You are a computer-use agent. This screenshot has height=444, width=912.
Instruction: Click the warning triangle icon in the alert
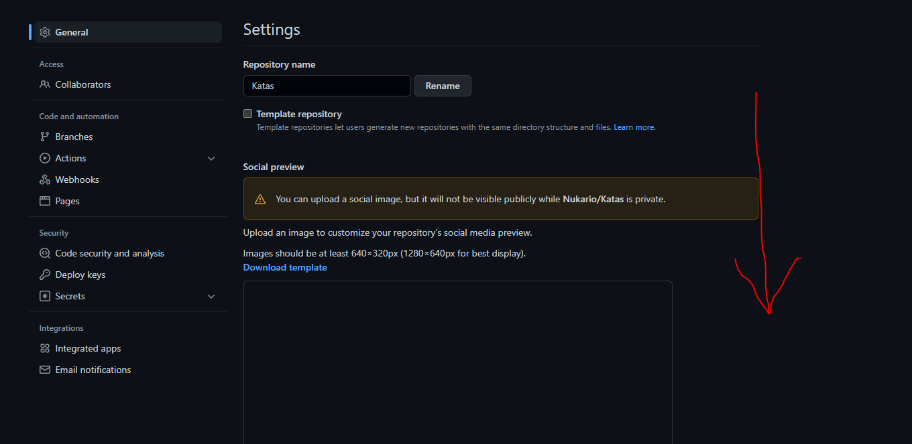[260, 199]
